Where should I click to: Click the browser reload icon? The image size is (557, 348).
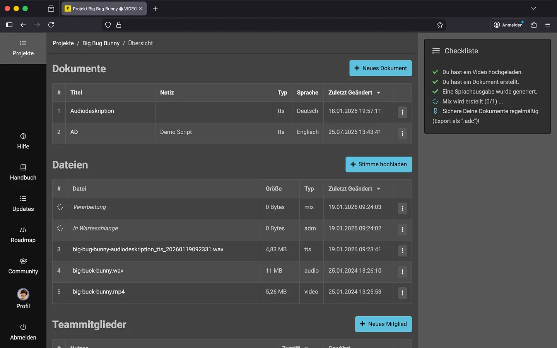click(51, 25)
